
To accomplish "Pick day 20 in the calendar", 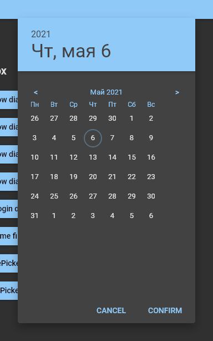I will pyautogui.click(x=93, y=177).
